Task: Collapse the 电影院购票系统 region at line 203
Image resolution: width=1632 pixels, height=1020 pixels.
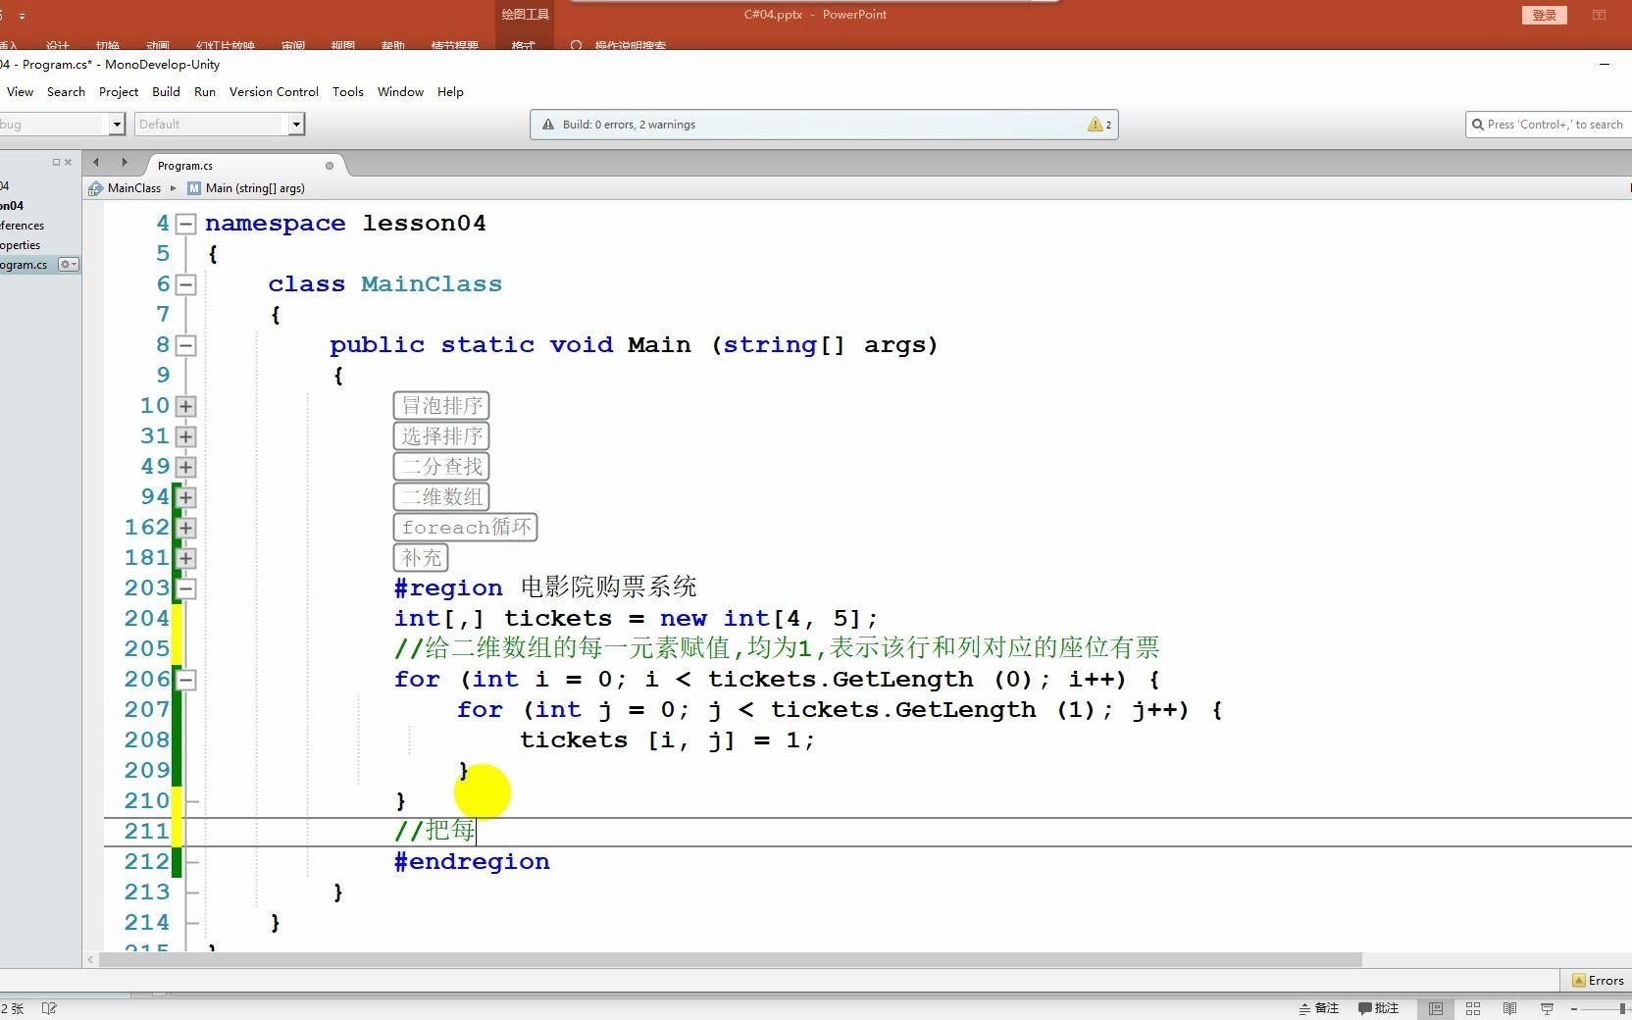Action: tap(185, 588)
